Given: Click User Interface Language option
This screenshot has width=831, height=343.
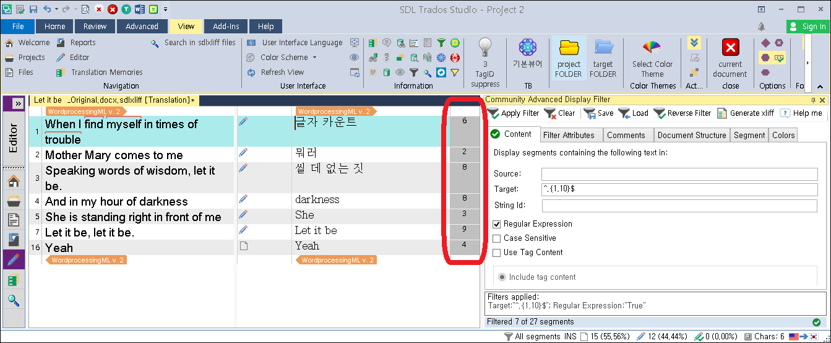Looking at the screenshot, I should [295, 43].
